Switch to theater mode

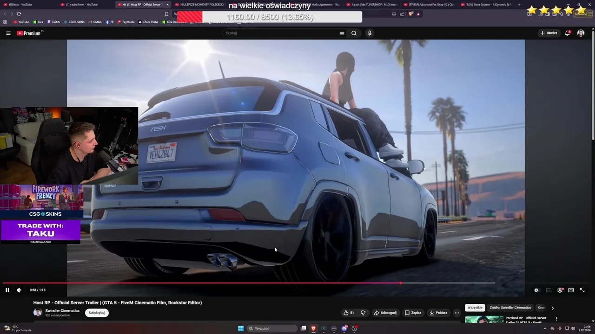(x=571, y=290)
